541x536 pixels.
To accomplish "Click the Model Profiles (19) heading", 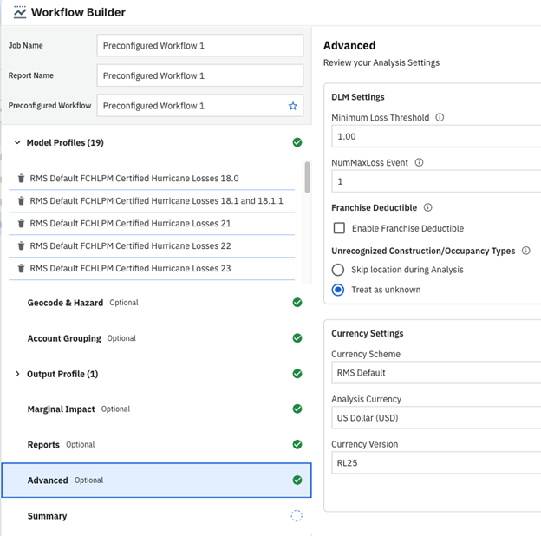I will point(65,142).
